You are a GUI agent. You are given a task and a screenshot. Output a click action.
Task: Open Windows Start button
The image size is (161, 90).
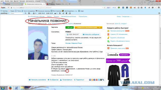tap(3, 88)
